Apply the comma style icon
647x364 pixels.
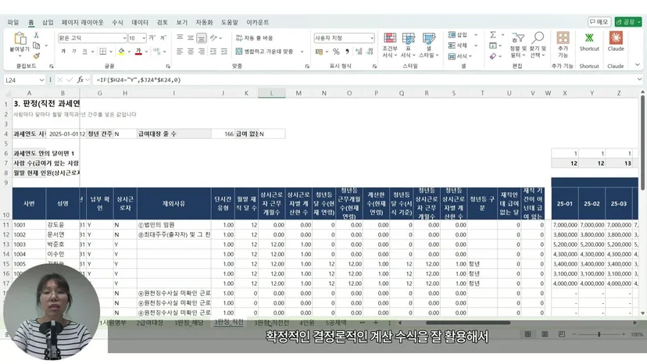tap(347, 52)
